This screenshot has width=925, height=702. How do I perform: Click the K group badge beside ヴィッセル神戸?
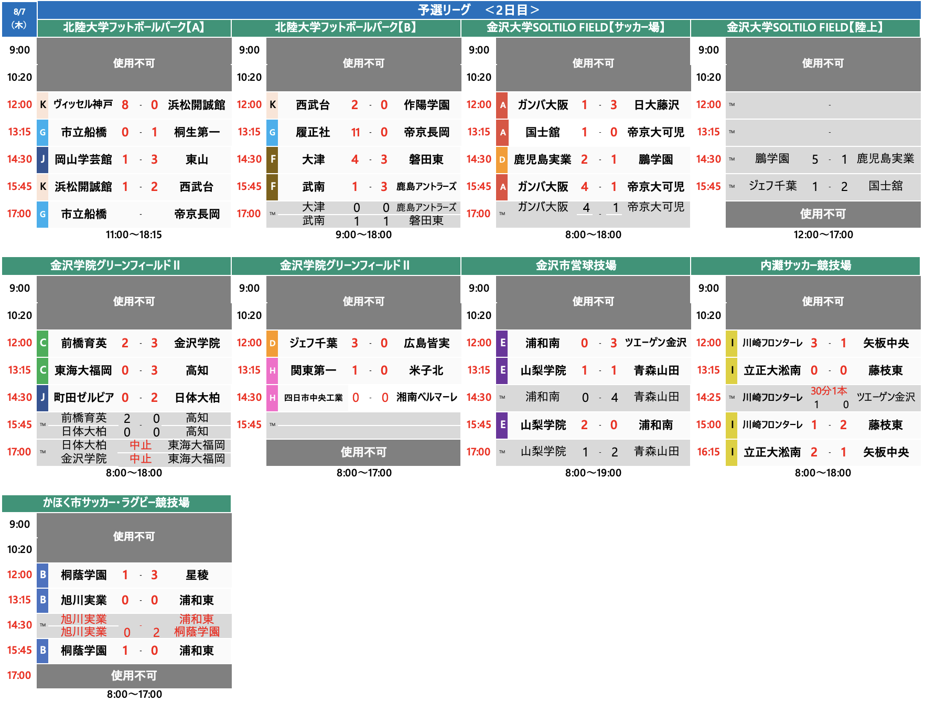[x=42, y=104]
